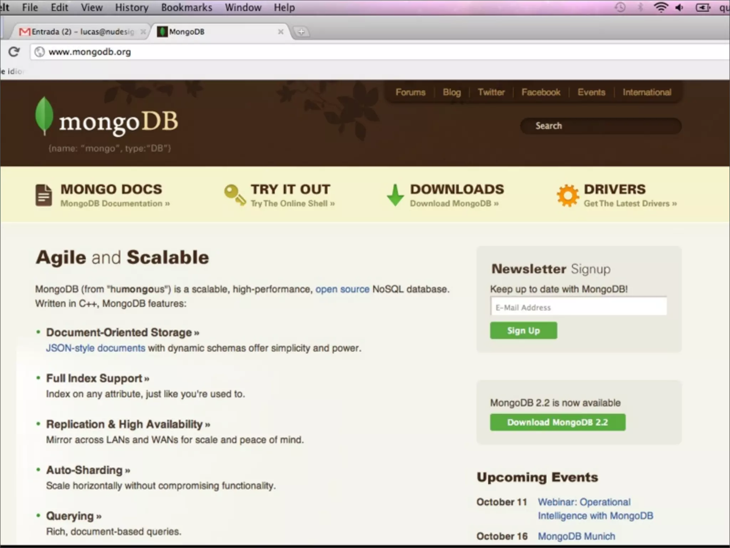Open the History menu
730x548 pixels.
click(132, 7)
